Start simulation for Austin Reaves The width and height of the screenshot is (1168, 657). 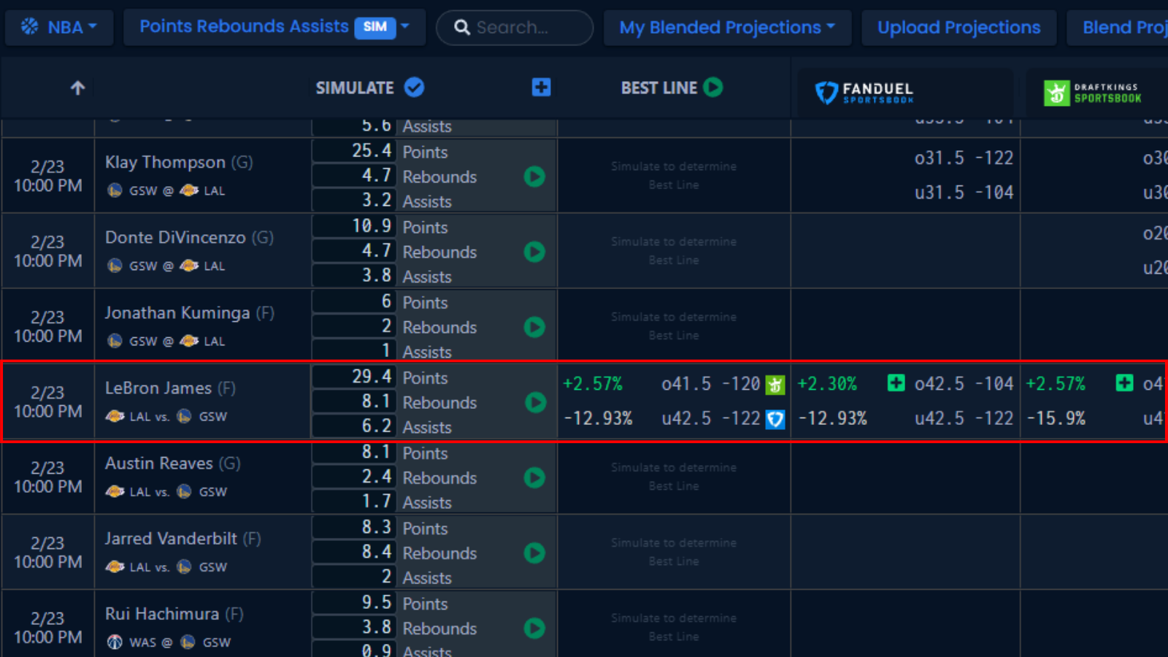[x=534, y=478]
